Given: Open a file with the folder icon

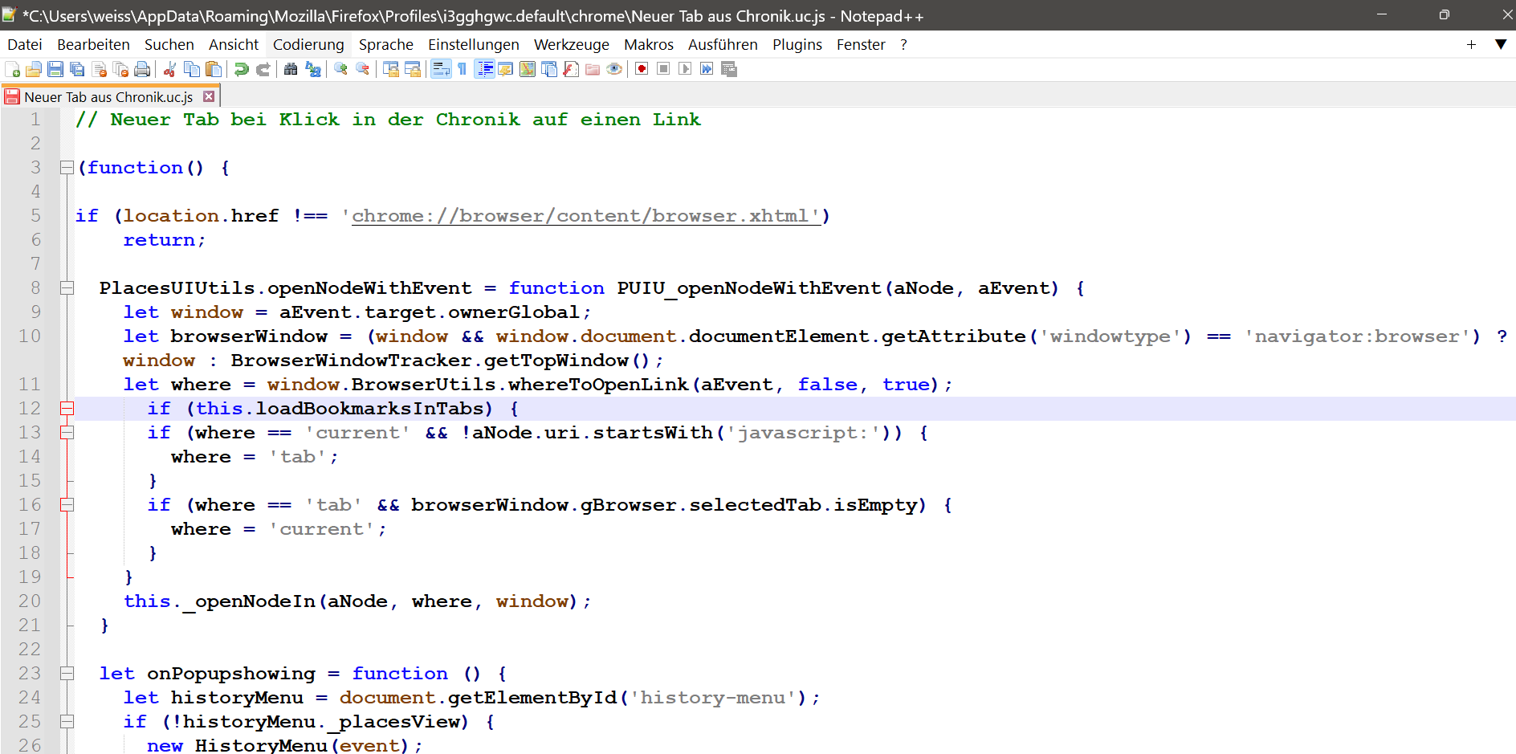Looking at the screenshot, I should [x=34, y=69].
